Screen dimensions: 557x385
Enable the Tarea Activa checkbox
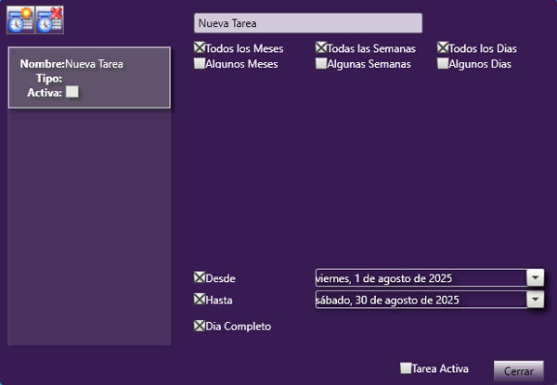[x=406, y=368]
